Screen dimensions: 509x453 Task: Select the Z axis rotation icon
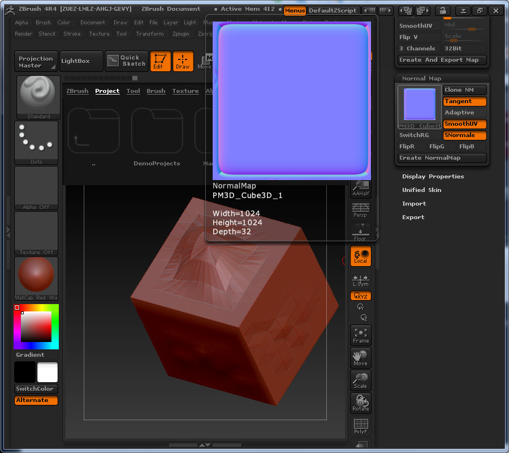click(364, 318)
